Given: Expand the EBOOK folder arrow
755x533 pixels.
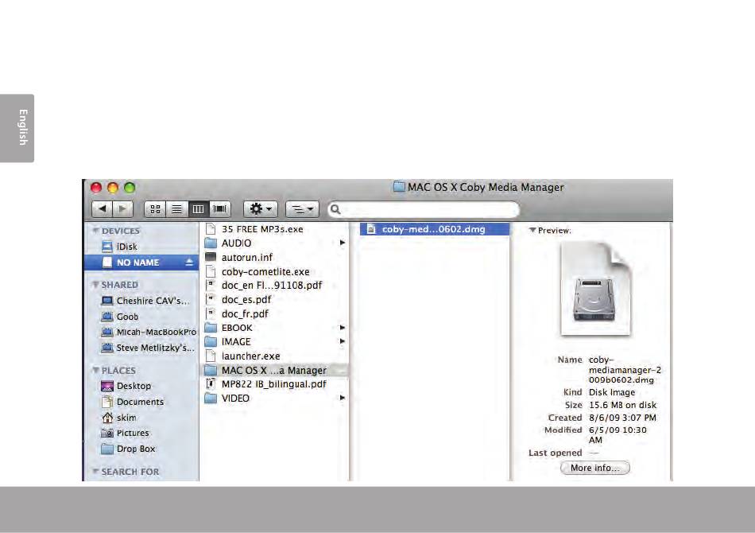Looking at the screenshot, I should coord(343,328).
